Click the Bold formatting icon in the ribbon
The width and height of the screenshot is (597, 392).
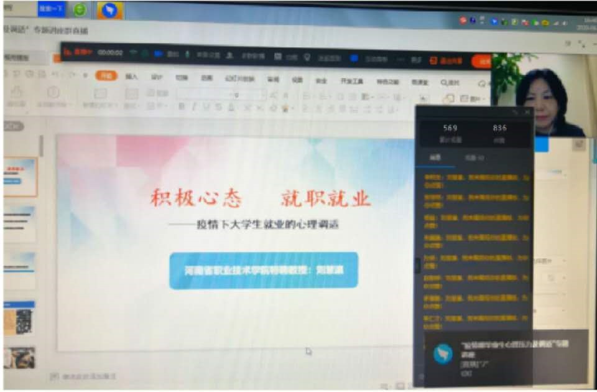[181, 107]
